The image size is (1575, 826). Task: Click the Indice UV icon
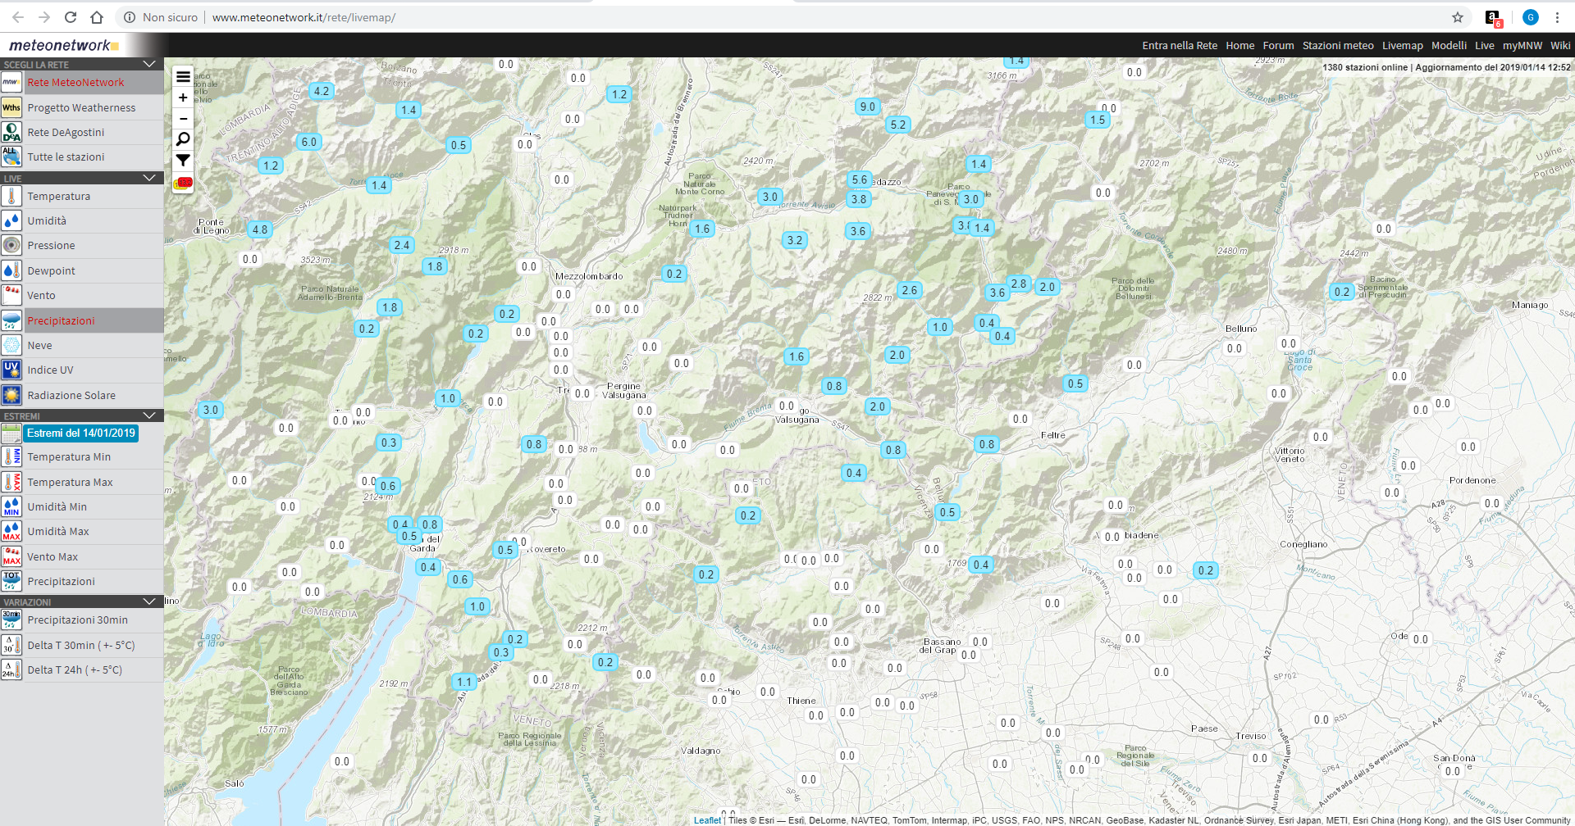(x=11, y=370)
